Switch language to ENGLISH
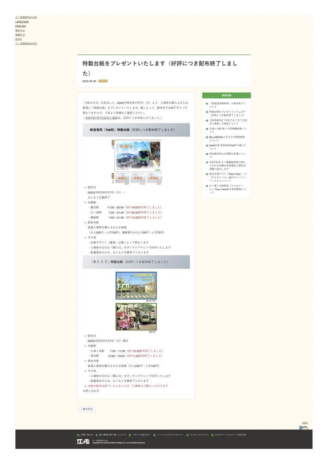Image resolution: width=328 pixels, height=465 pixels. pyautogui.click(x=21, y=26)
